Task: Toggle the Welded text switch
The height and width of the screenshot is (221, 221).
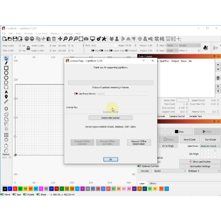Action: coord(127,50)
